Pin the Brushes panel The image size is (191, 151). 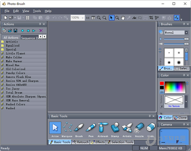(184, 24)
